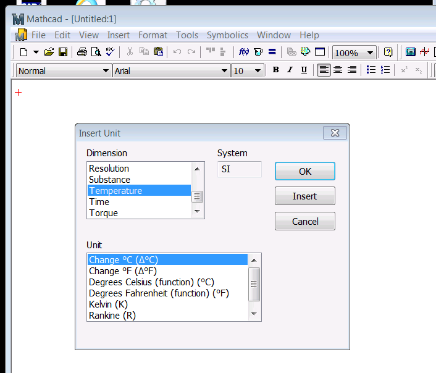The height and width of the screenshot is (373, 436).
Task: Open the Help question mark icon
Action: pyautogui.click(x=388, y=52)
